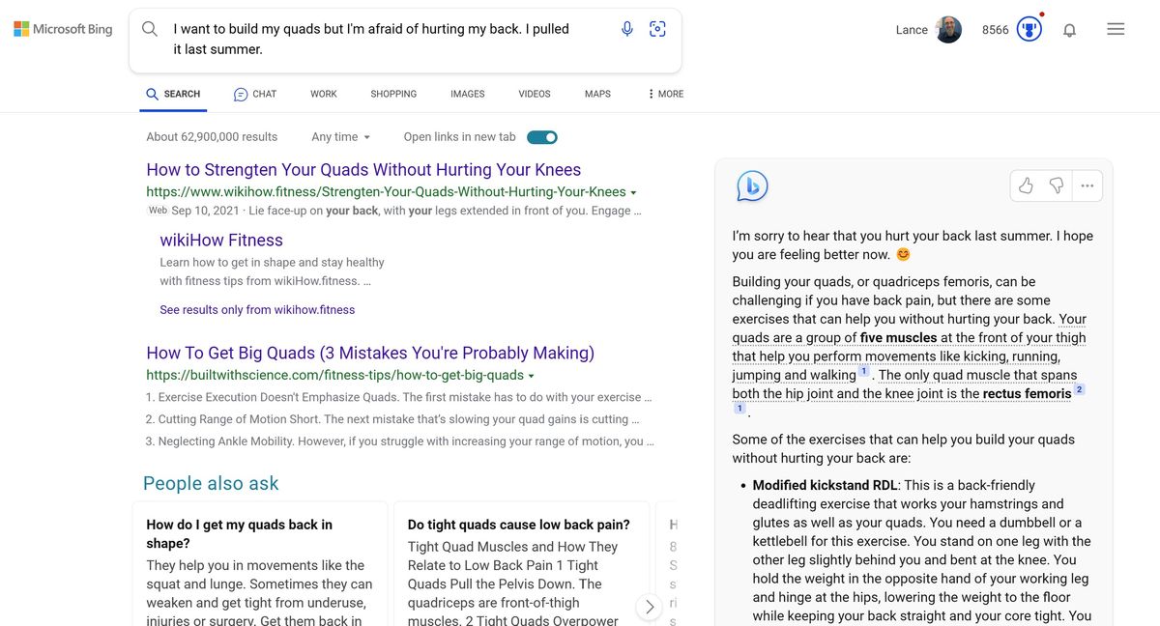1160x626 pixels.
Task: Switch to the CHAT tab
Action: coord(255,94)
